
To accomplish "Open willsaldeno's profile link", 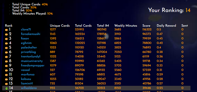I will point(29,88).
